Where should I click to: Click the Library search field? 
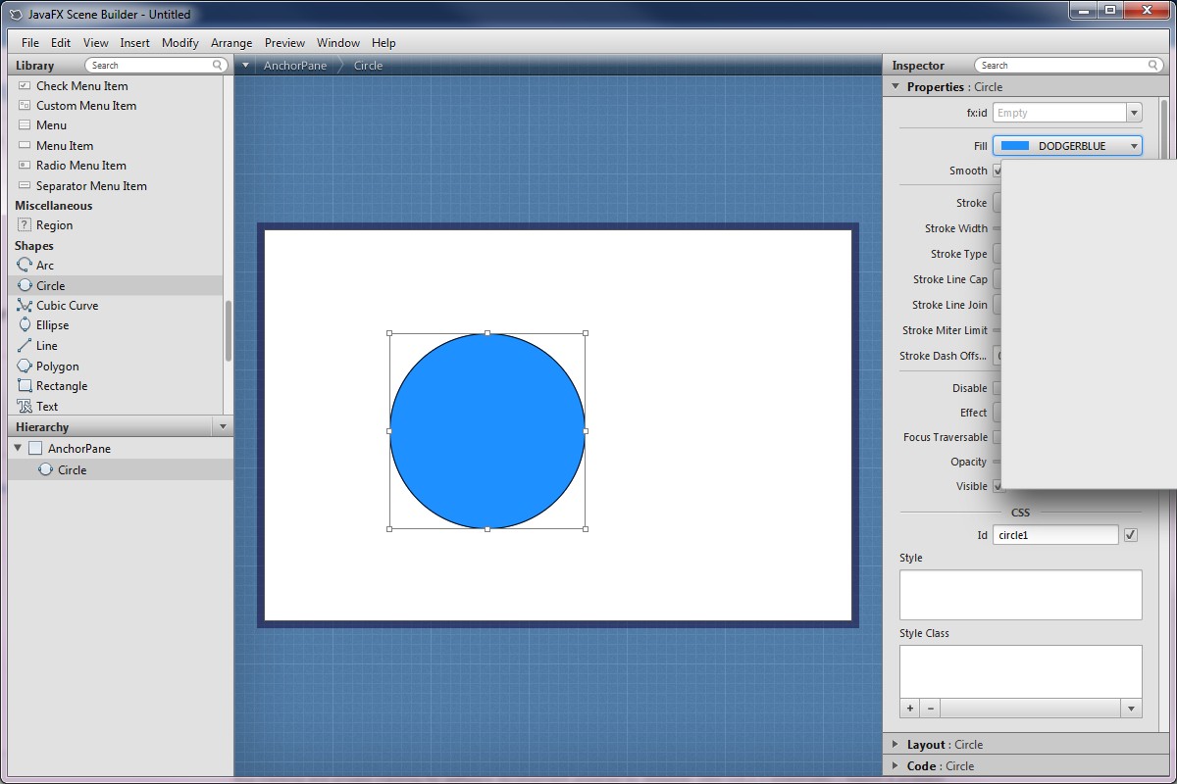click(155, 66)
